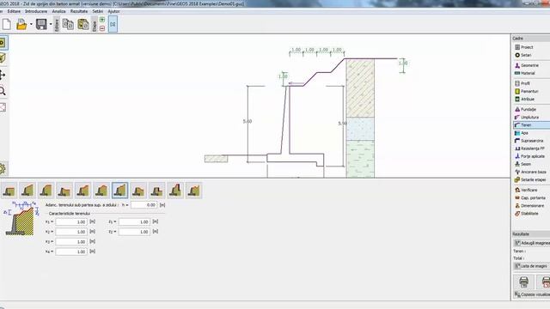The width and height of the screenshot is (550, 309).
Task: Open the Forțe aplicate frame
Action: coord(531,156)
